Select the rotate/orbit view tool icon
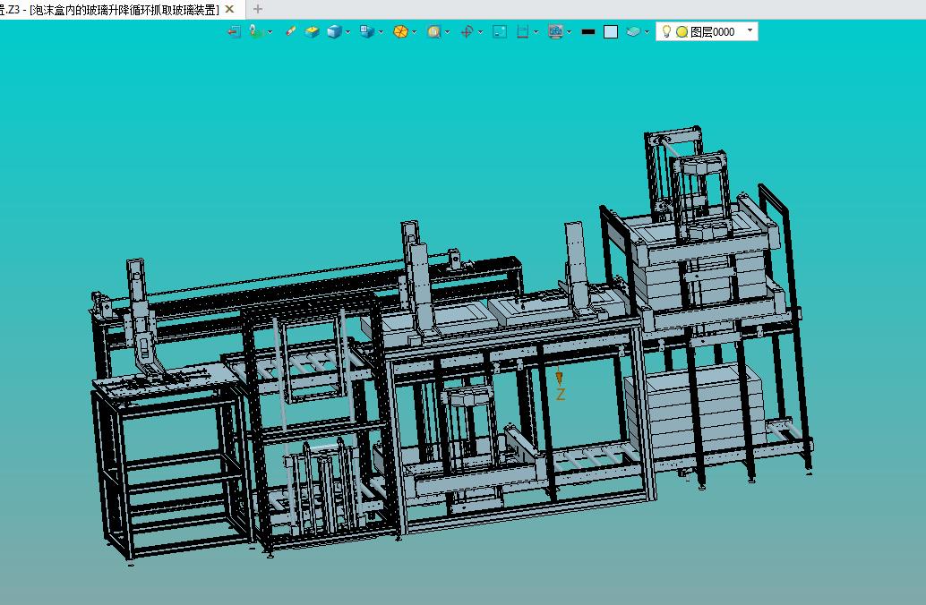Viewport: 926px width, 605px height. tap(467, 32)
